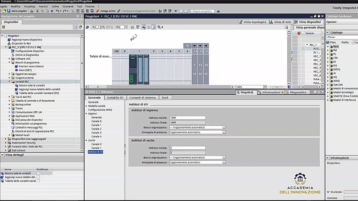
Task: Expand the CPU folder in hardware catalog
Action: [328, 58]
